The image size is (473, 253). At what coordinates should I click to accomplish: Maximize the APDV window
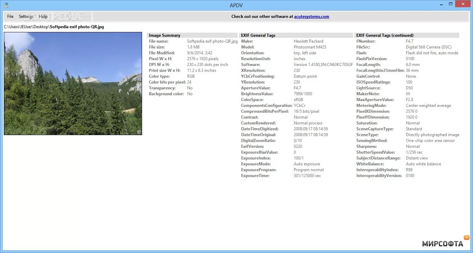pyautogui.click(x=451, y=4)
